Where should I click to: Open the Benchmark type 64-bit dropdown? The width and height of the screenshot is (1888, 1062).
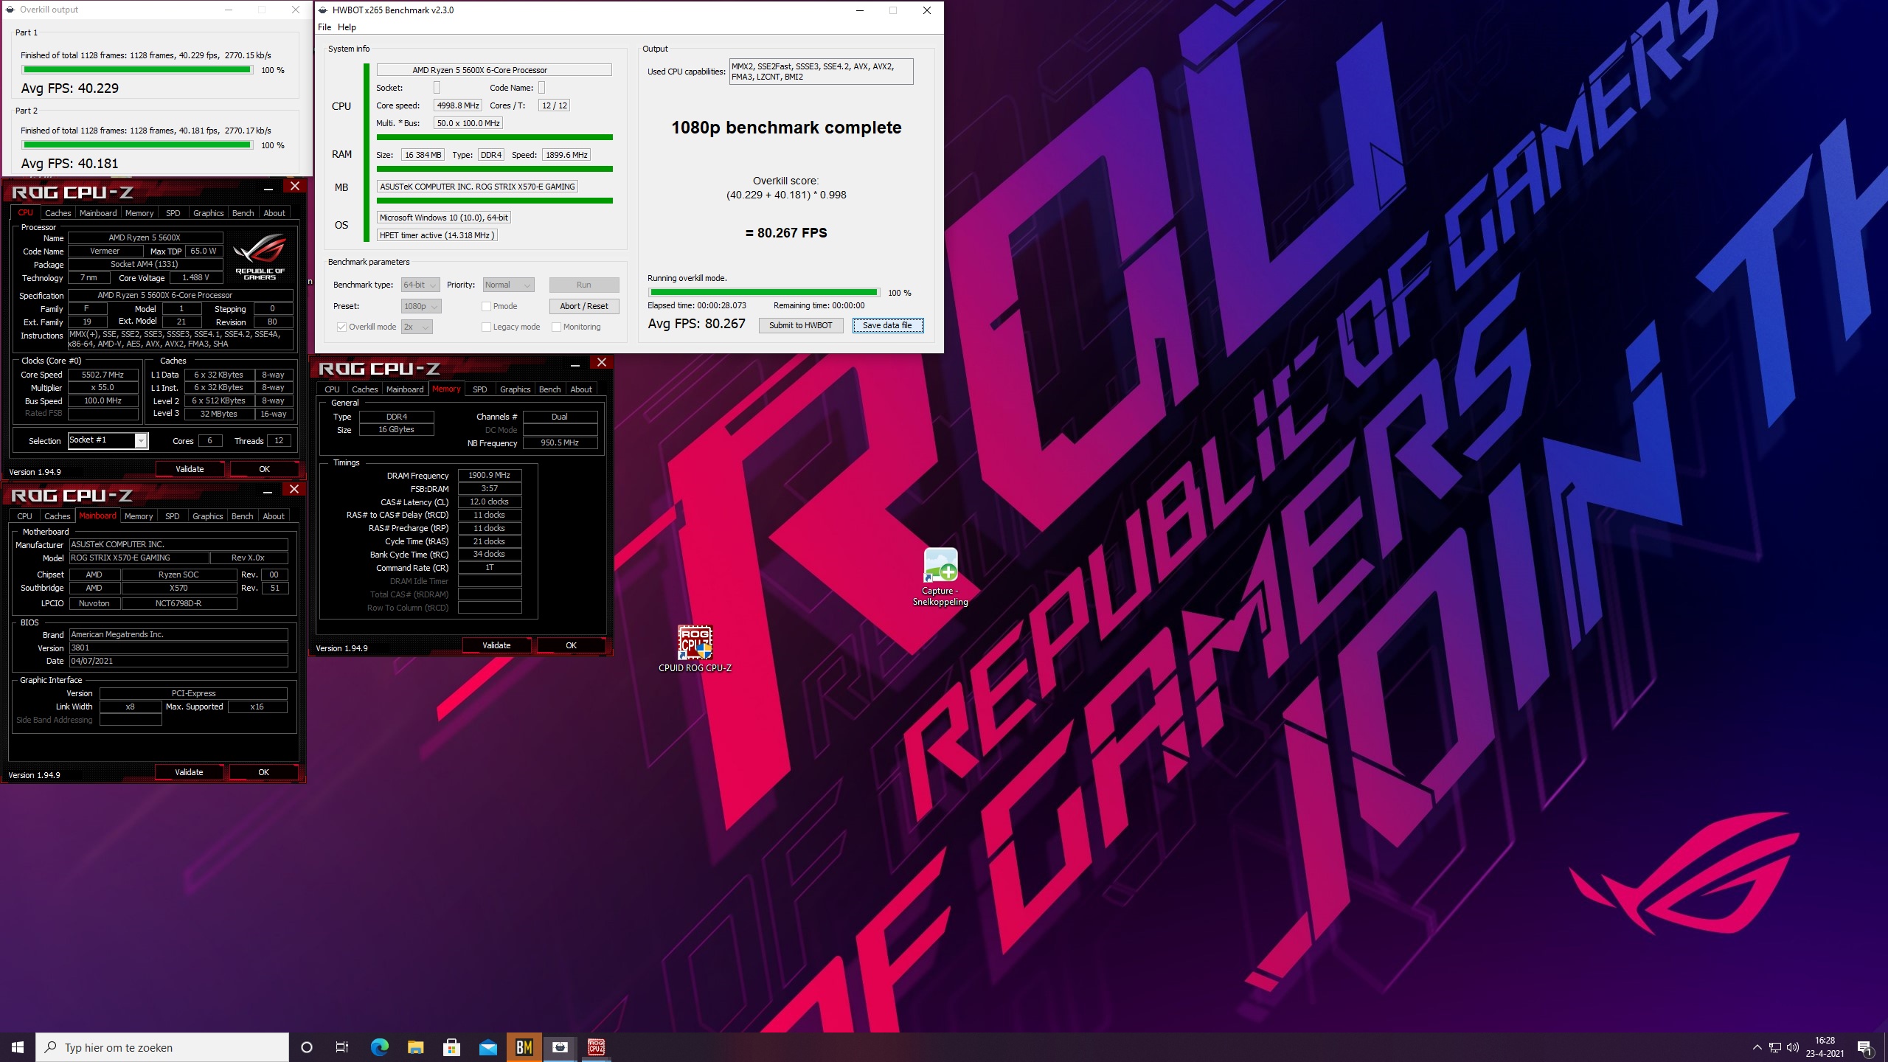pyautogui.click(x=420, y=285)
